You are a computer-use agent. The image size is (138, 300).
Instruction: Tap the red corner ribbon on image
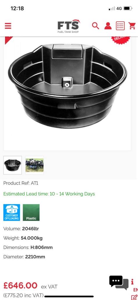(x=8, y=40)
